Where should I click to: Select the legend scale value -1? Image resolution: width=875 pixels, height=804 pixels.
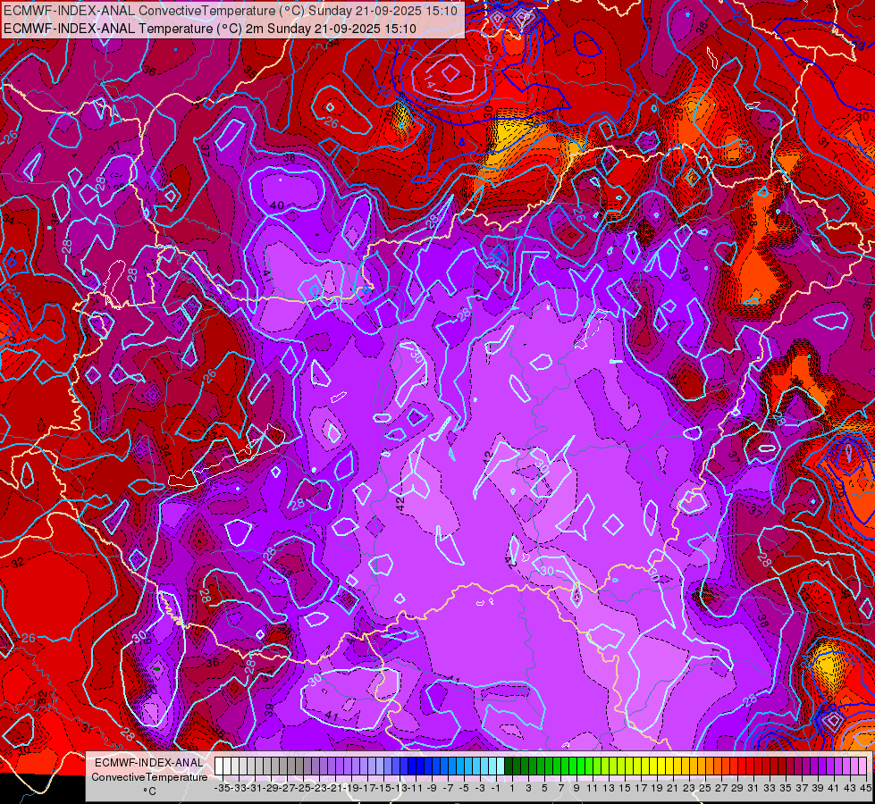pos(496,789)
